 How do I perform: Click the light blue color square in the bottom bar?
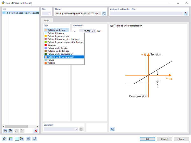[x=17, y=139]
